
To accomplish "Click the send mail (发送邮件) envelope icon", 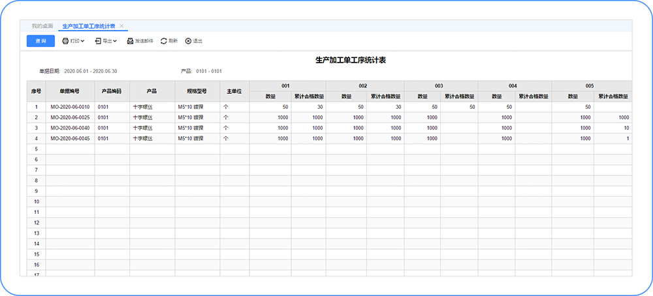I will click(130, 41).
